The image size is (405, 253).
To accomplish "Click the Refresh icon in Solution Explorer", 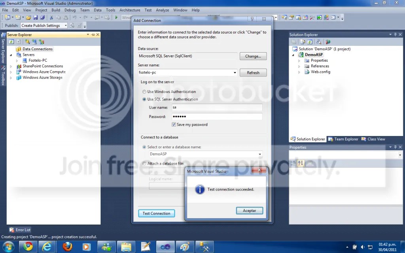I will pos(310,42).
